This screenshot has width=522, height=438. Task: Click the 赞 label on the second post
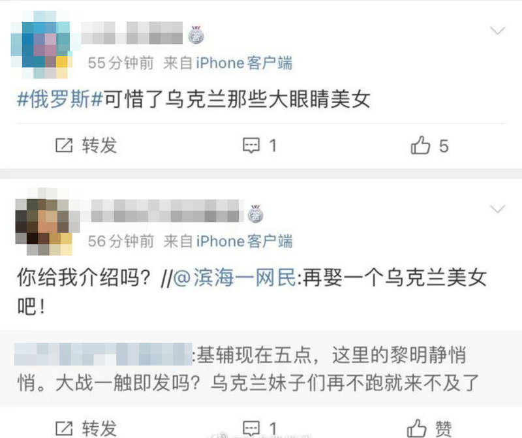(x=444, y=429)
